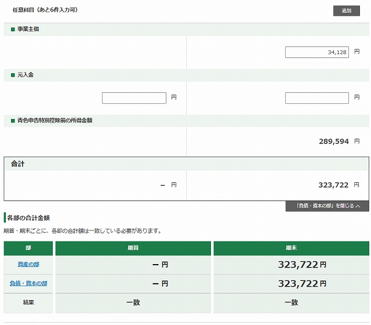This screenshot has width=371, height=325.
Task: Click the 一致 result under 期末
Action: 291,302
